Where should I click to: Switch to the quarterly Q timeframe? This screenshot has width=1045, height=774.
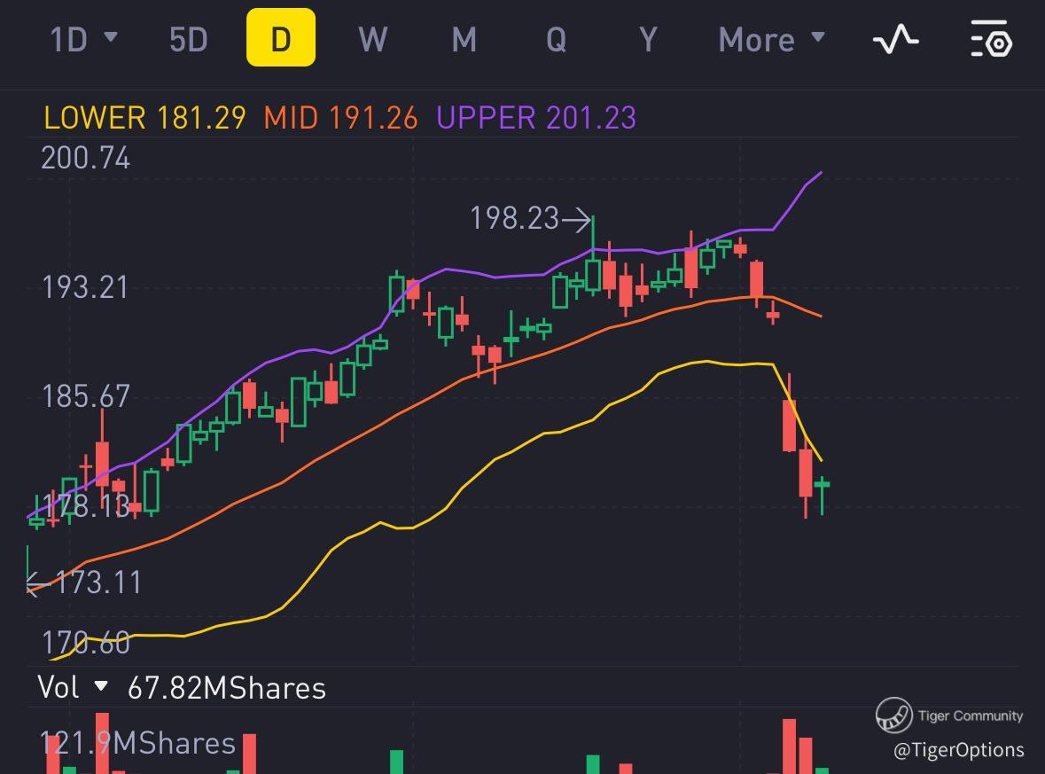click(556, 39)
